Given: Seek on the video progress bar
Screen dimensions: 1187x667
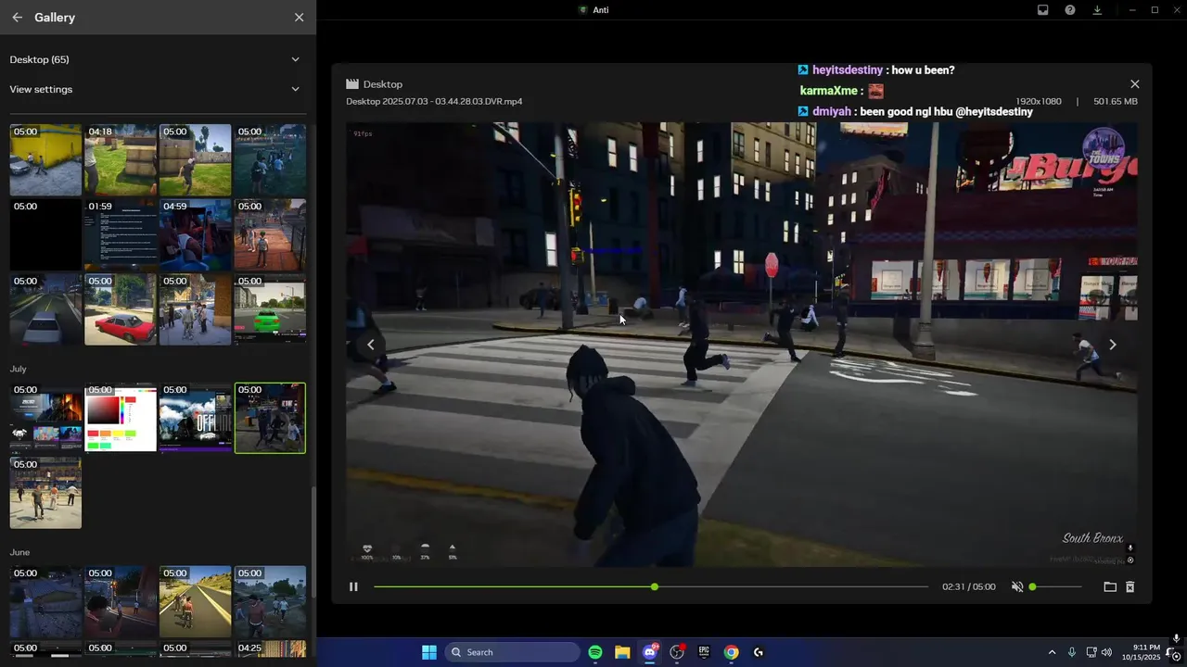Looking at the screenshot, I should pos(650,586).
